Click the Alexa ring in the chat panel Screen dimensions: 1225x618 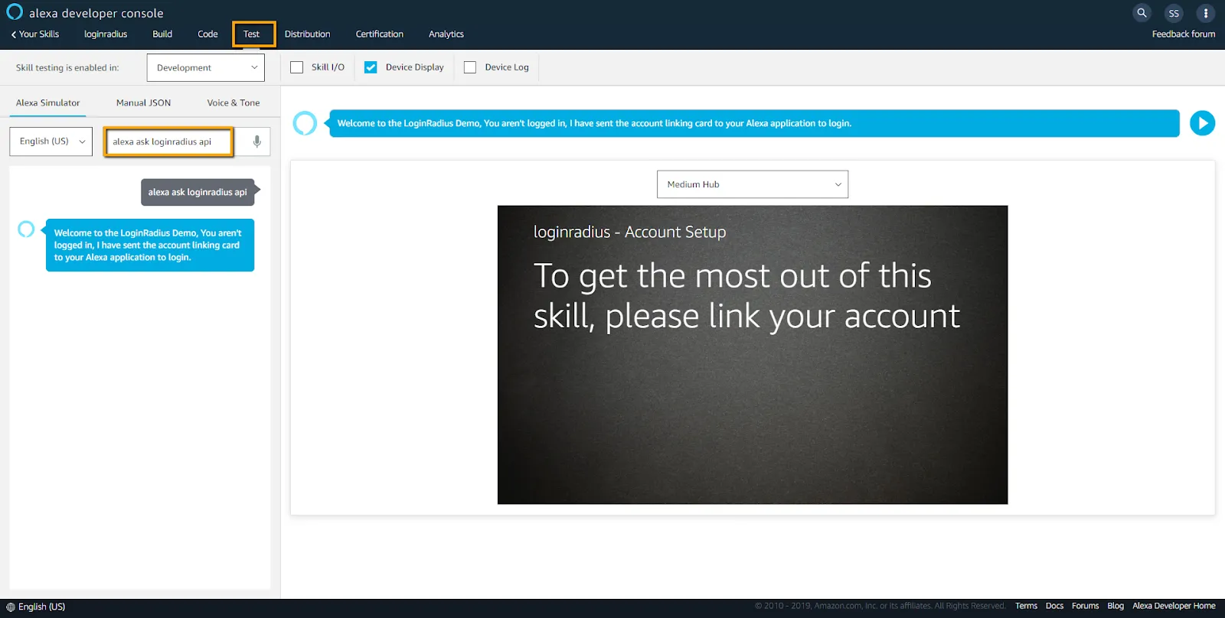26,229
